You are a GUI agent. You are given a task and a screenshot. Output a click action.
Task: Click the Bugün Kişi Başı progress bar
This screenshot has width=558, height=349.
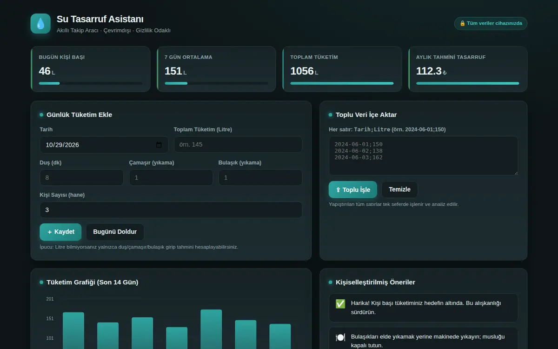coord(91,83)
